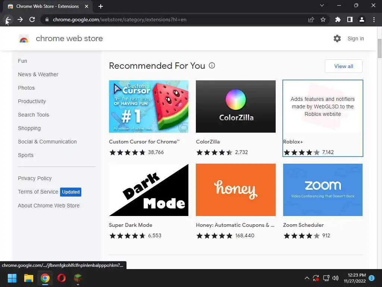Viewport: 382px width, 287px height.
Task: Select the Shopping category
Action: pos(29,128)
